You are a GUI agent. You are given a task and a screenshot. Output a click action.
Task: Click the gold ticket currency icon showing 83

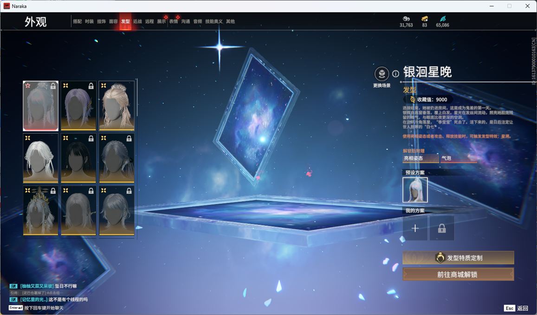[x=424, y=19]
